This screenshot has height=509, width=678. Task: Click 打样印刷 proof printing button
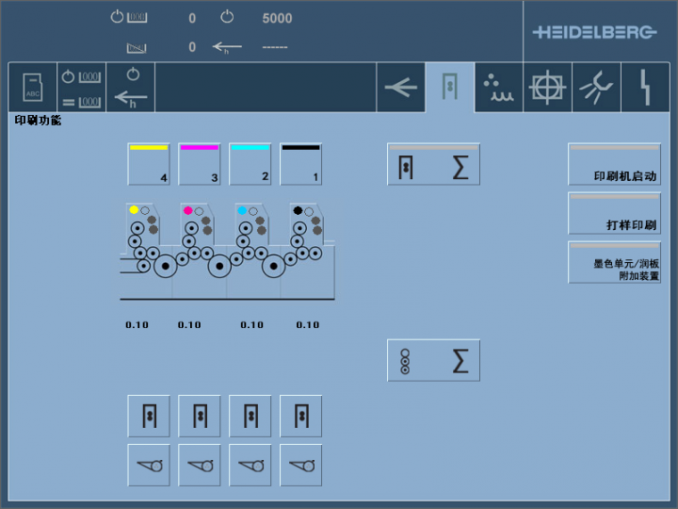pyautogui.click(x=614, y=213)
